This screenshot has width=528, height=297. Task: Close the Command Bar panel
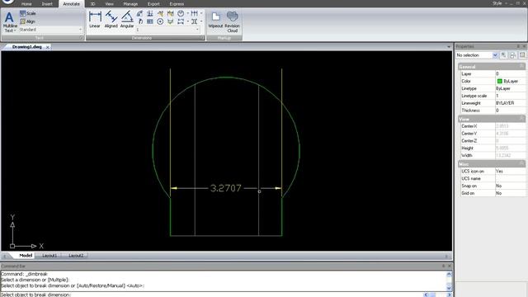click(x=449, y=266)
